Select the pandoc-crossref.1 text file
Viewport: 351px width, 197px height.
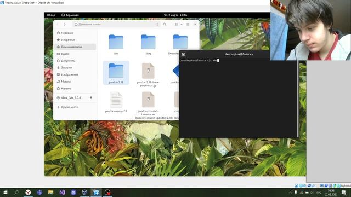point(116,102)
